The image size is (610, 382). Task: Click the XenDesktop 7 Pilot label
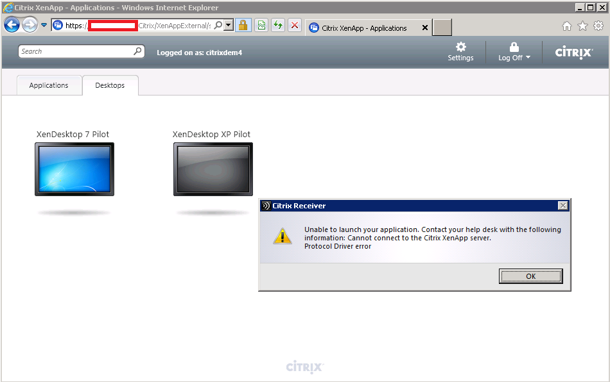[x=73, y=135]
